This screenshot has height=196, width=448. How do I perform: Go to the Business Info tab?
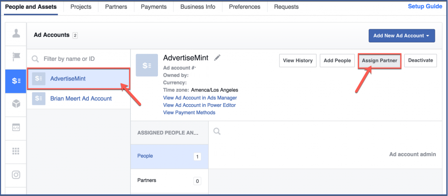[198, 7]
